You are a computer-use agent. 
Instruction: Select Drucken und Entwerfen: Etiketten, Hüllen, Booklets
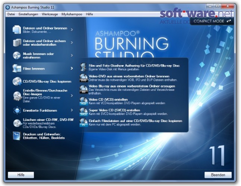(44, 136)
